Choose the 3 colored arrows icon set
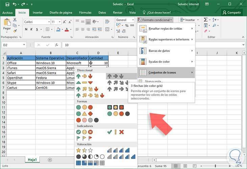The image size is (247, 169). pyautogui.click(x=84, y=76)
